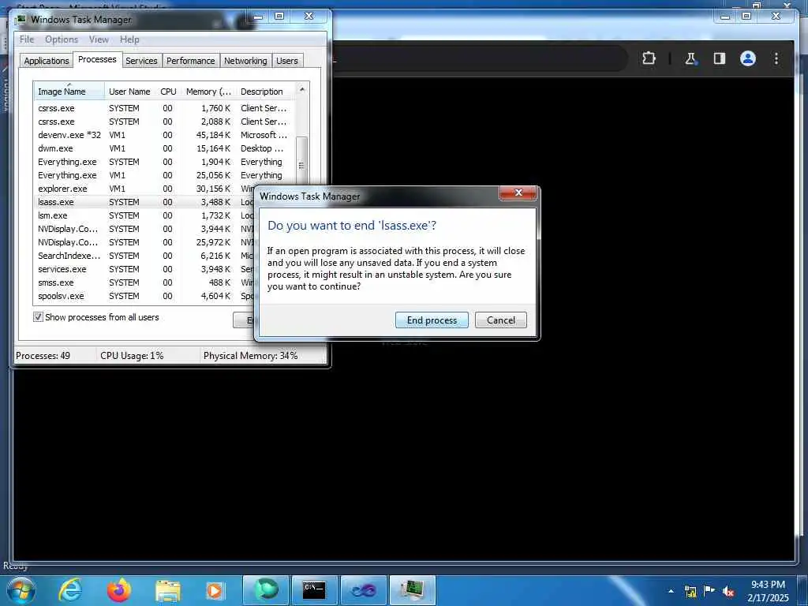Open the Options menu in Task Manager
The width and height of the screenshot is (808, 606).
coord(62,39)
